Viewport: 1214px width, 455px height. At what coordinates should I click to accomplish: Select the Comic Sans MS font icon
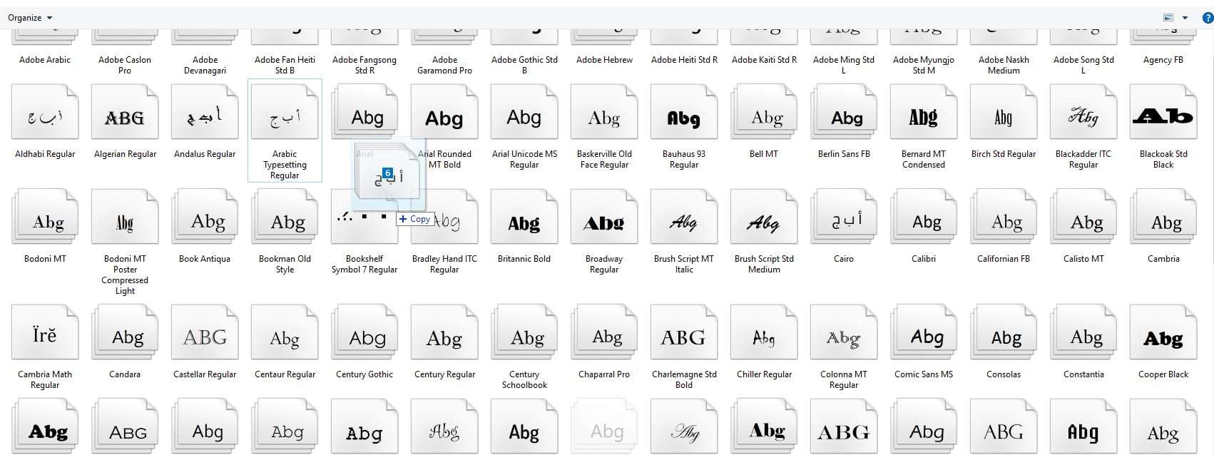pyautogui.click(x=924, y=332)
